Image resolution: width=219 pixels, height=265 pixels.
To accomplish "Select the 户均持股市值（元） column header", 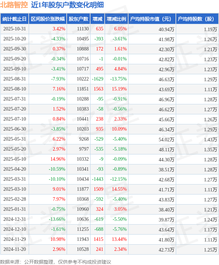I will click(x=152, y=19).
